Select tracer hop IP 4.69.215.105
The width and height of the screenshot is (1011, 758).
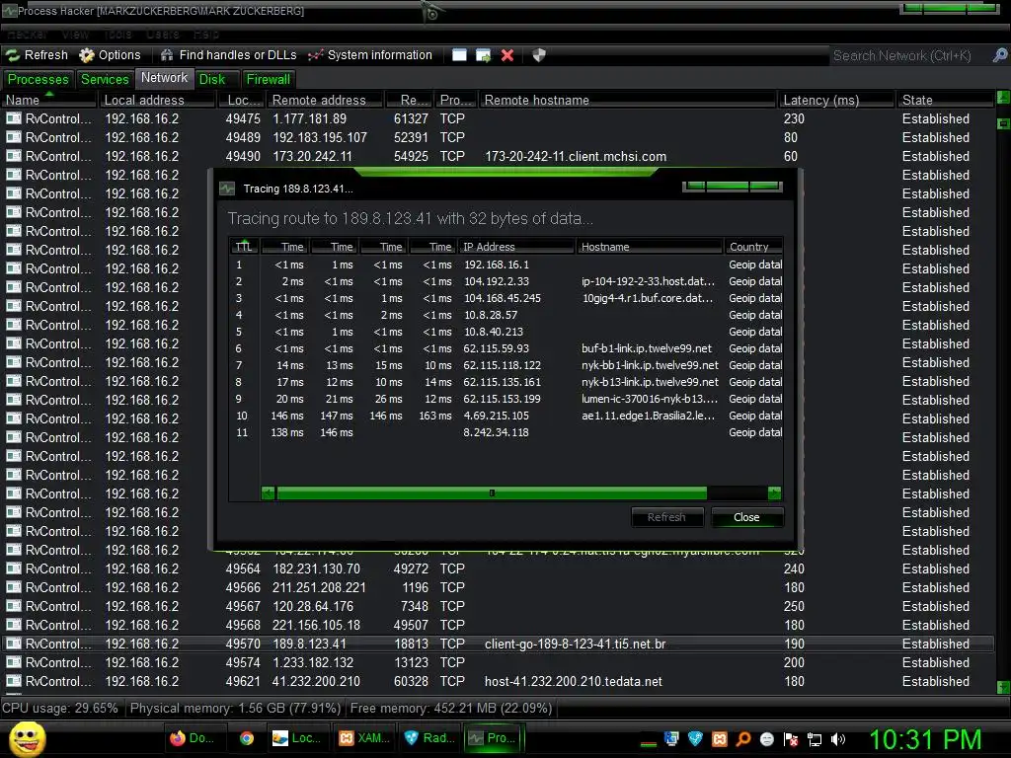tap(496, 416)
